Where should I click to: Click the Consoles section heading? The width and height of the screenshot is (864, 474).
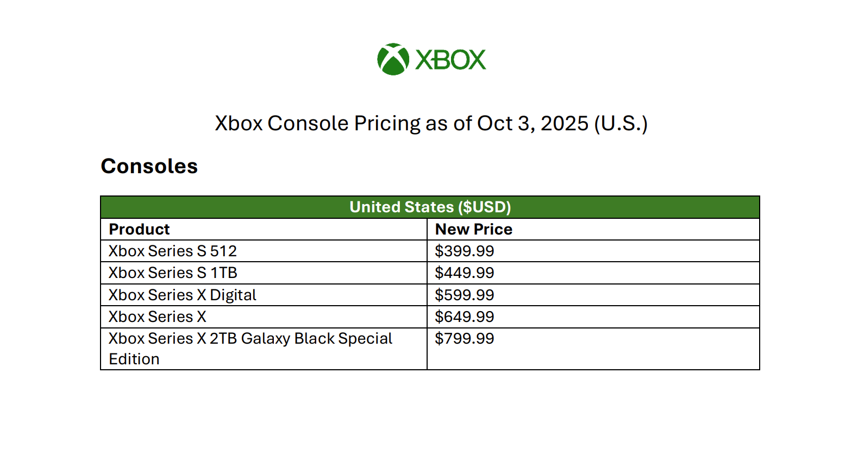point(149,166)
